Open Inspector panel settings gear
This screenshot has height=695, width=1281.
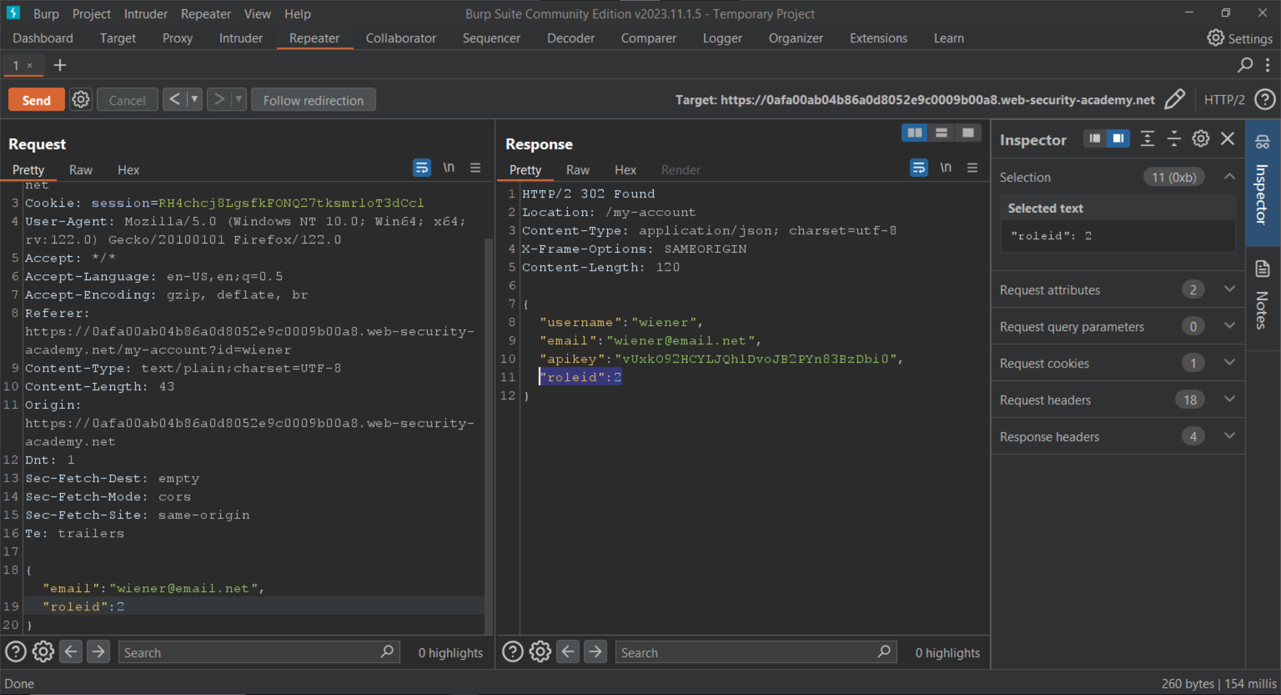(1200, 139)
